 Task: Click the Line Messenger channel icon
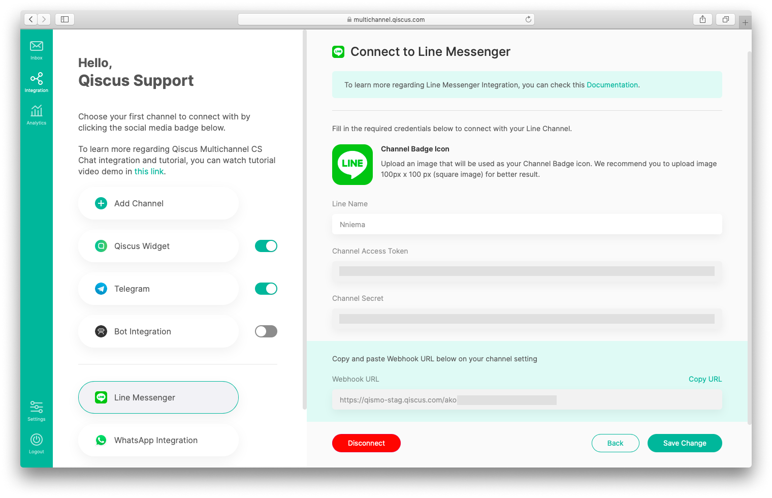click(x=101, y=397)
